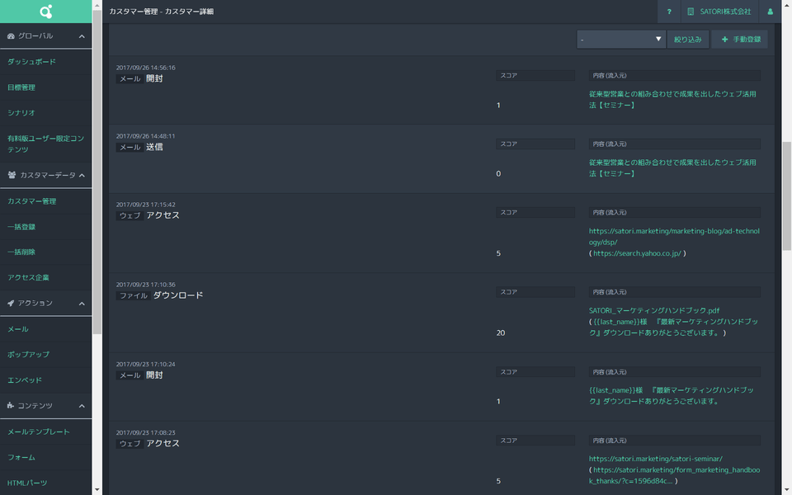Image resolution: width=792 pixels, height=495 pixels.
Task: Open the SATORI_マーケティングハンドブック.pdf link
Action: pyautogui.click(x=652, y=309)
